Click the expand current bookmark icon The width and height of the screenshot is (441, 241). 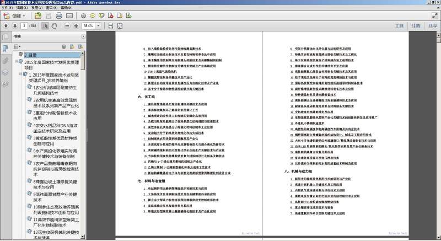[x=80, y=47]
